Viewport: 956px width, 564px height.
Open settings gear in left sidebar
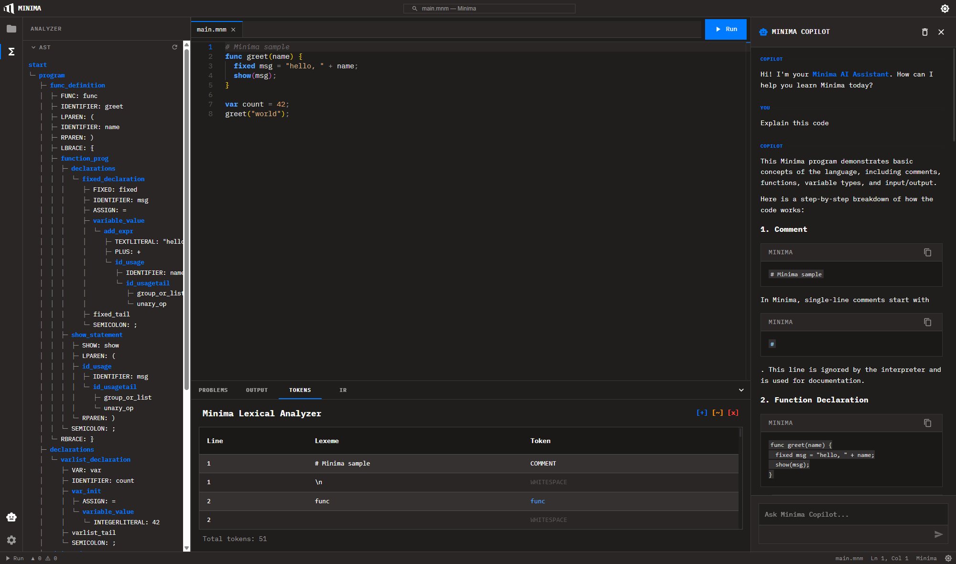coord(11,540)
